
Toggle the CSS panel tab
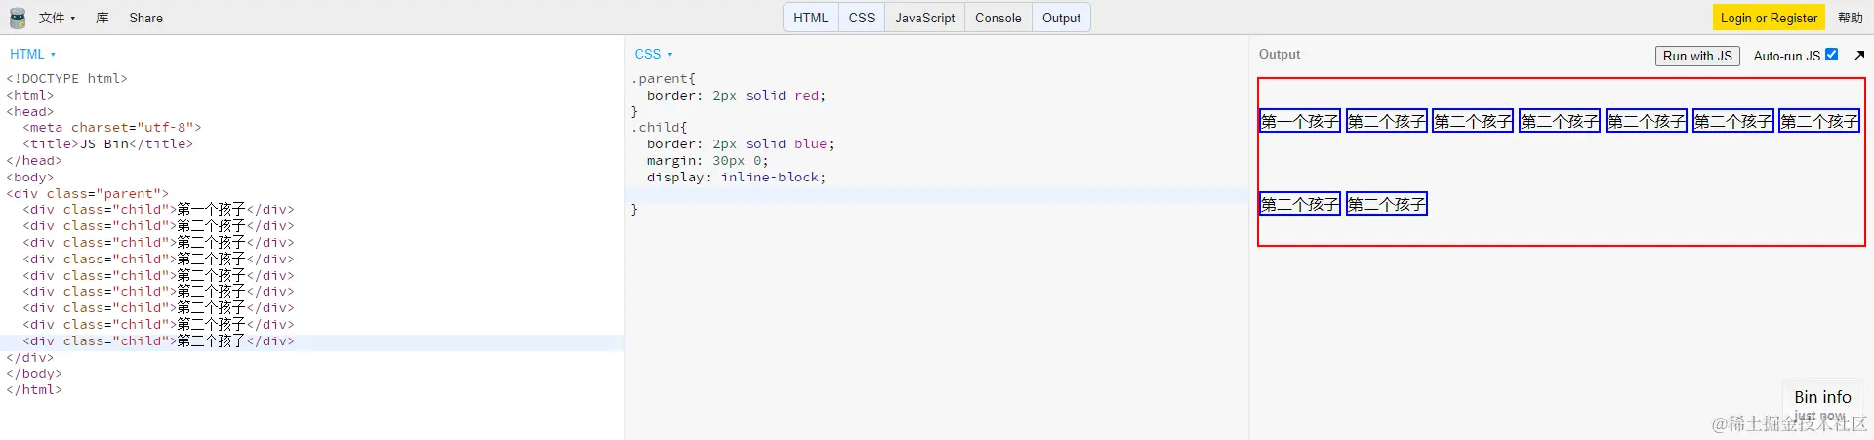862,18
